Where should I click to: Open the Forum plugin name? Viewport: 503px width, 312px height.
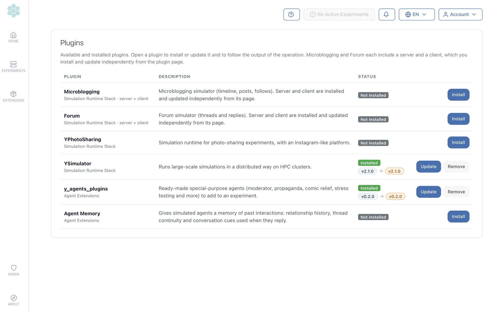coord(72,116)
